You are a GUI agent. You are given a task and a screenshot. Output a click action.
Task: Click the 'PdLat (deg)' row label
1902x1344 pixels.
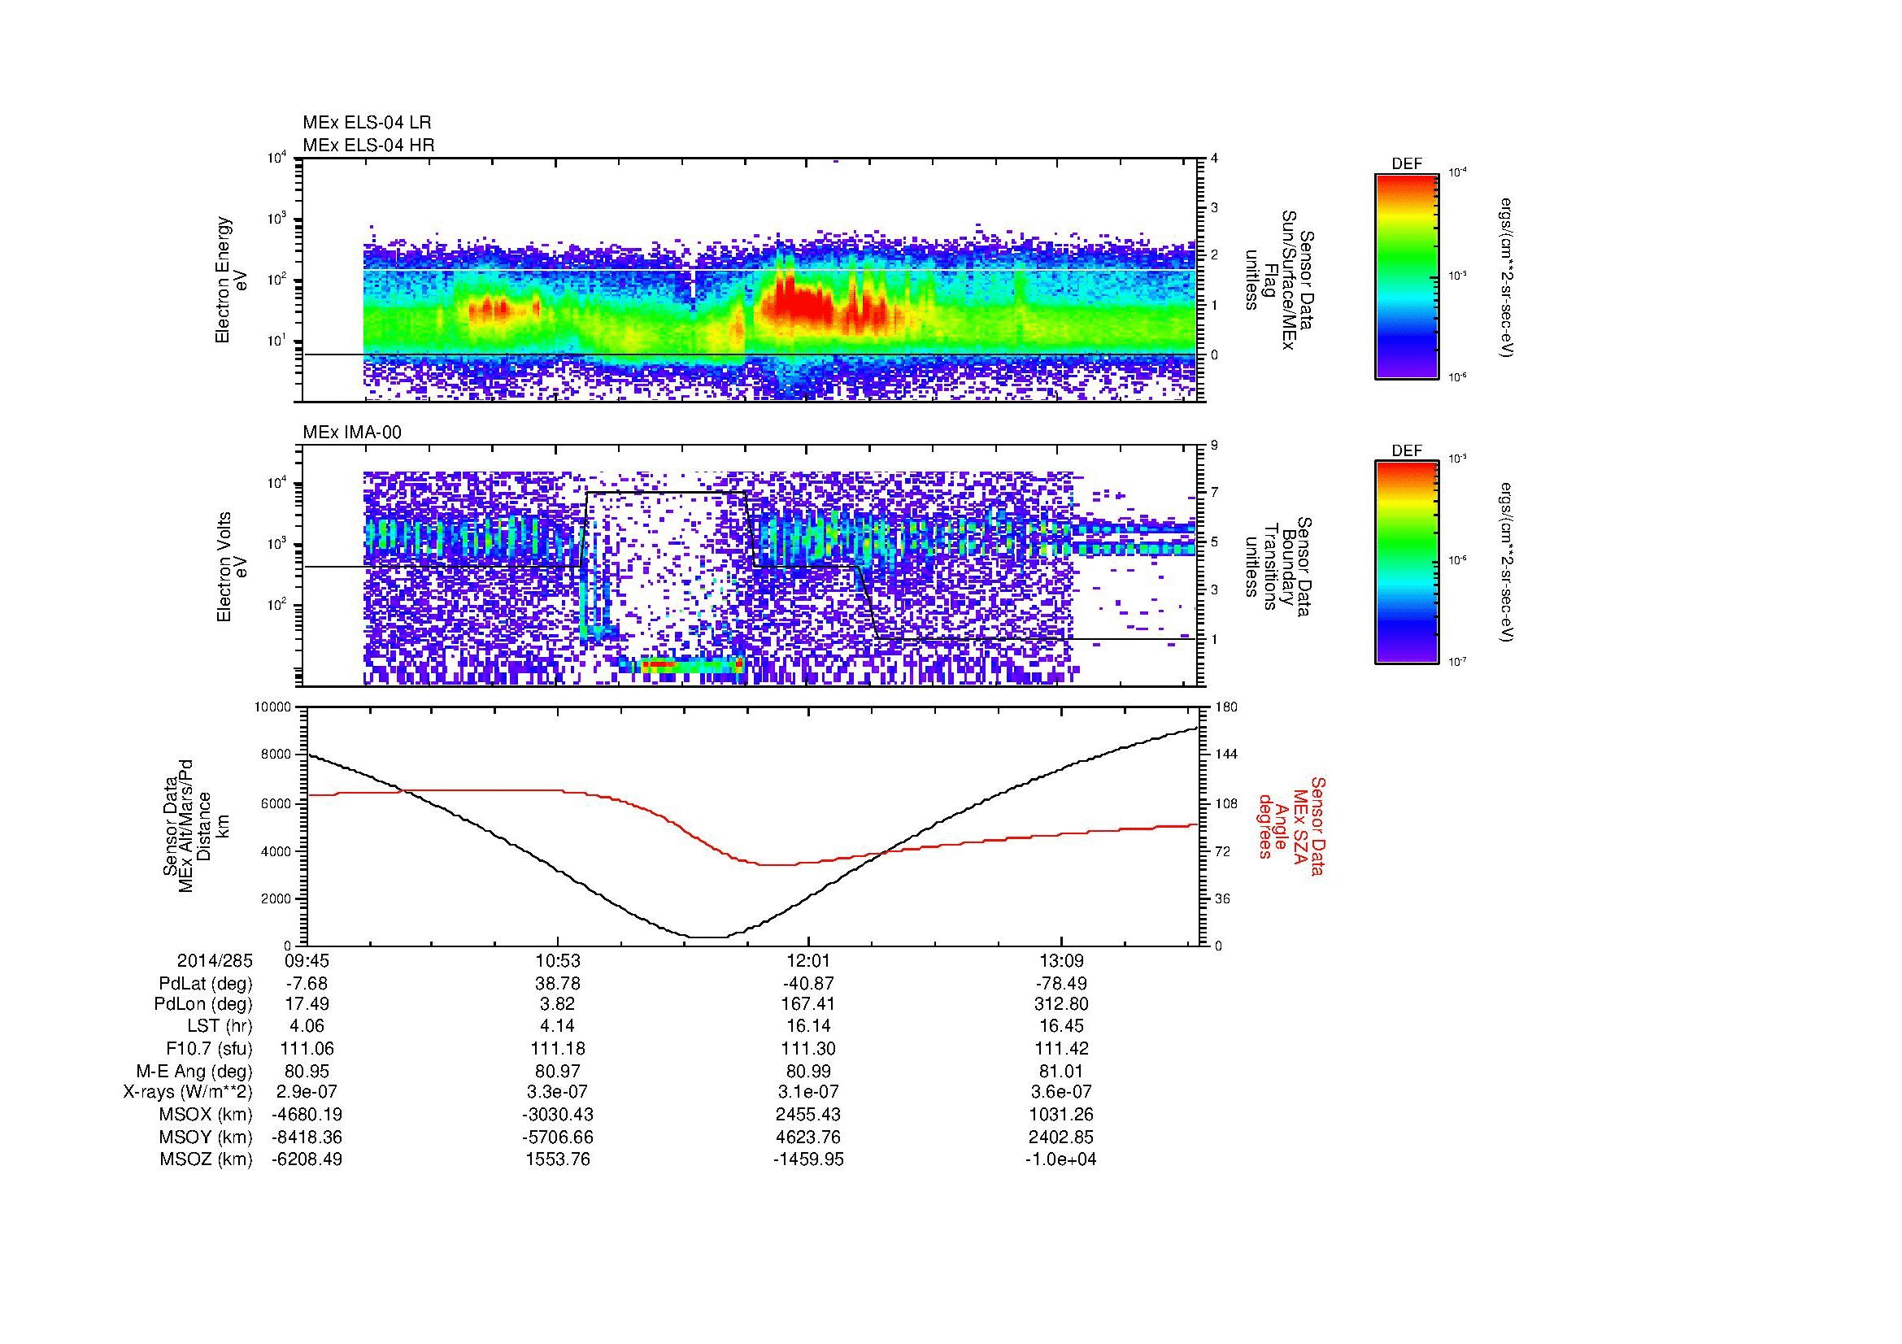point(206,984)
